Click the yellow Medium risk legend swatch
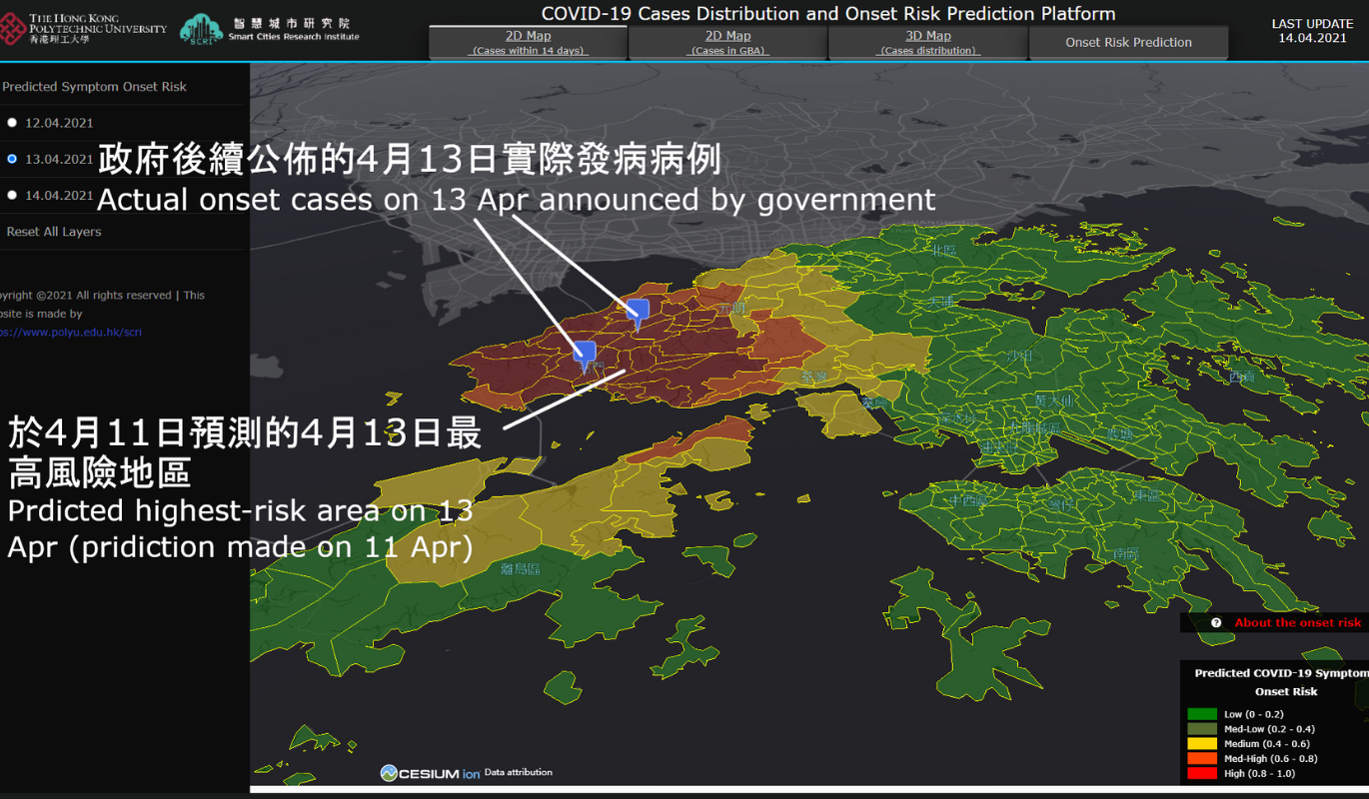Screen dimensions: 1369x799 pos(1201,743)
